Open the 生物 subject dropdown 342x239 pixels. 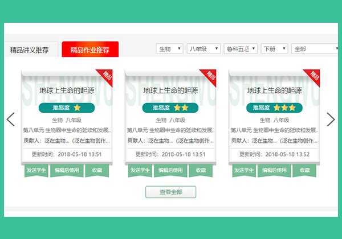[169, 49]
